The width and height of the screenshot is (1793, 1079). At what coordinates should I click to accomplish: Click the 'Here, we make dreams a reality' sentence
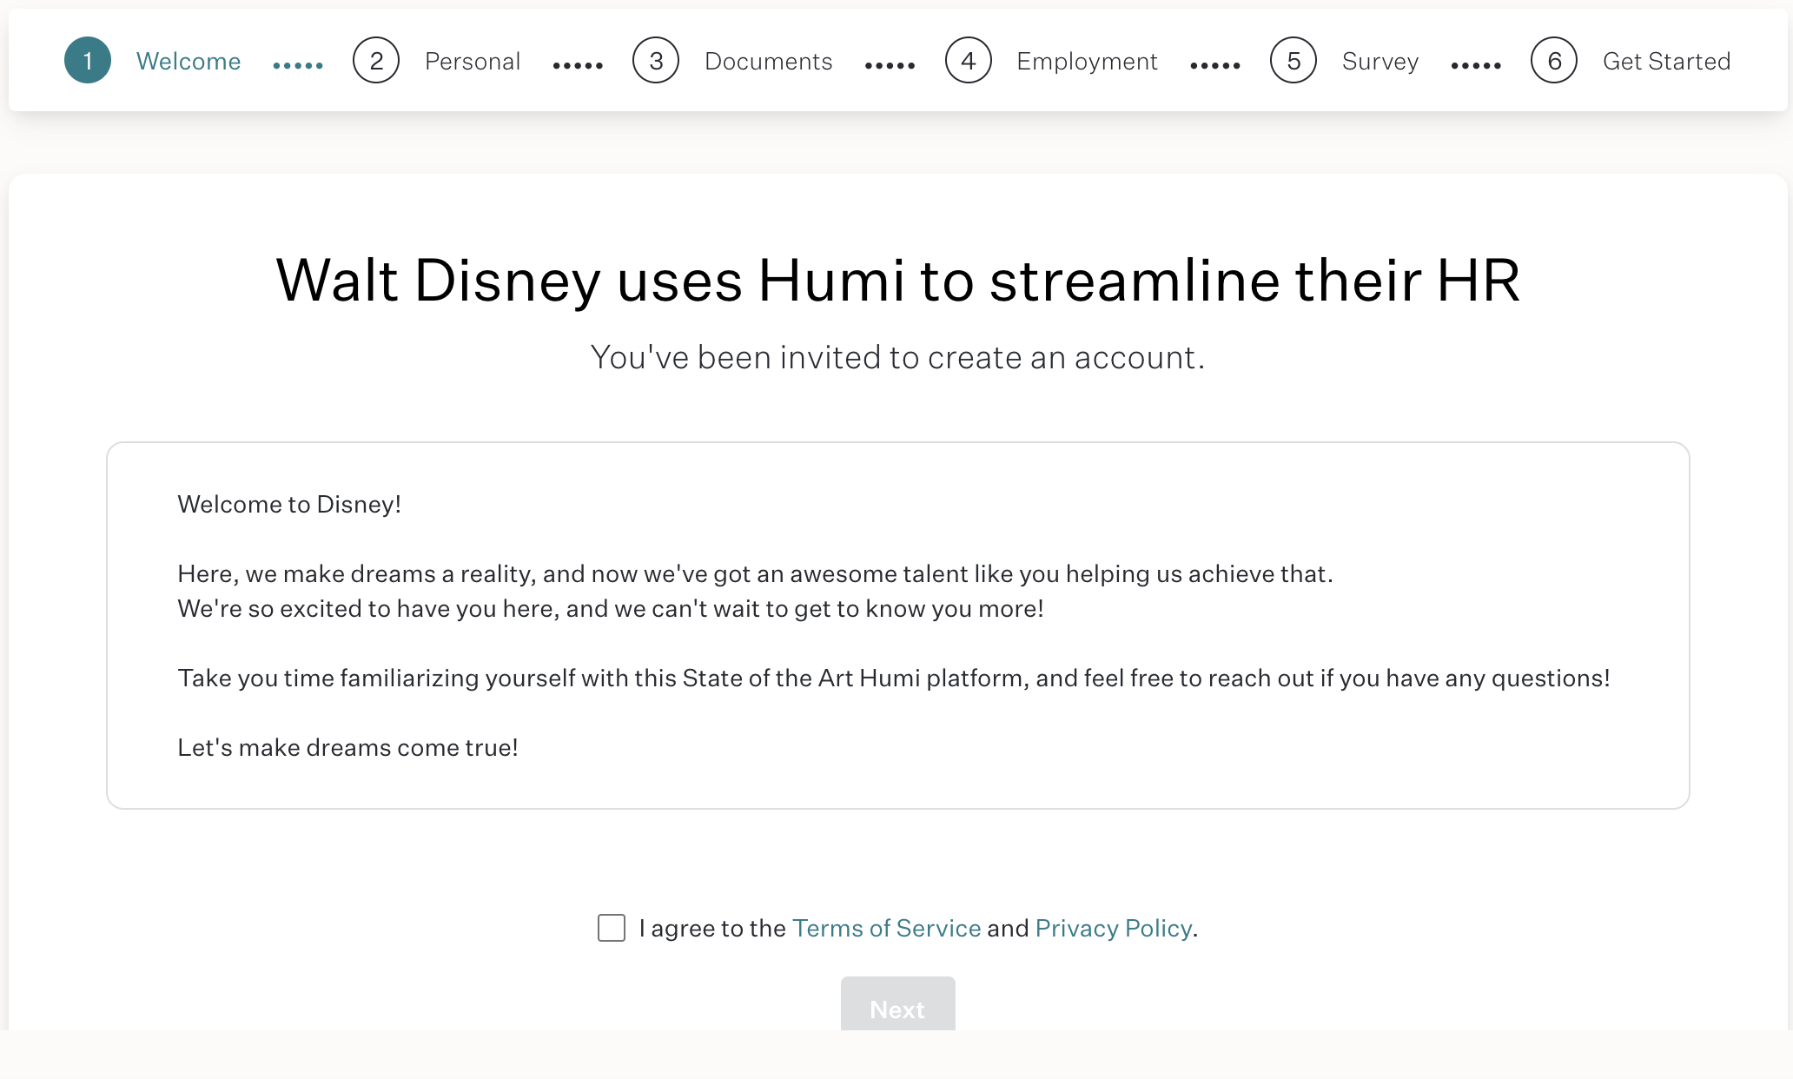[x=755, y=573]
